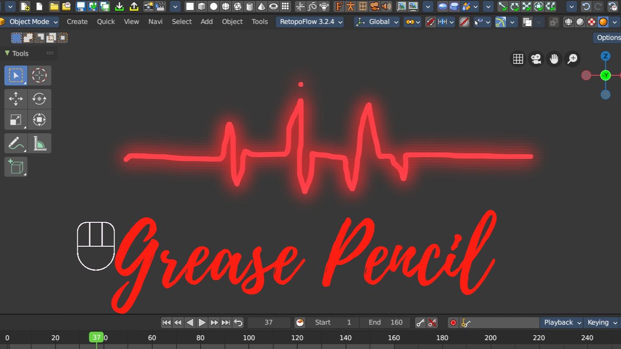The width and height of the screenshot is (621, 349).
Task: Set selection mode to new selection
Action: [x=16, y=38]
